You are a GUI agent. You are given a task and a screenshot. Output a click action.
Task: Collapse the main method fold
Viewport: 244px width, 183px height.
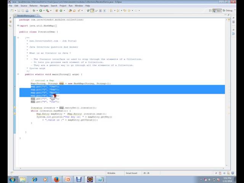pos(18,74)
